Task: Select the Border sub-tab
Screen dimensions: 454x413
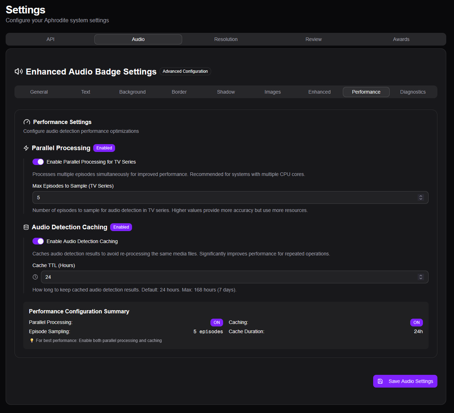Action: [x=179, y=92]
